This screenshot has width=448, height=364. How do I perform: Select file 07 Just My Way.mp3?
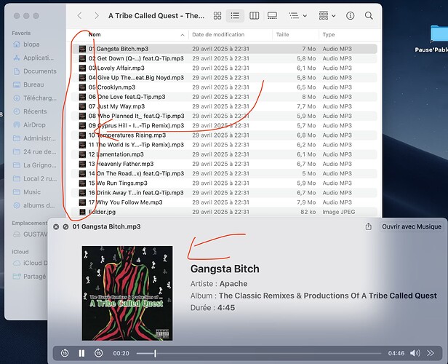(x=224, y=106)
